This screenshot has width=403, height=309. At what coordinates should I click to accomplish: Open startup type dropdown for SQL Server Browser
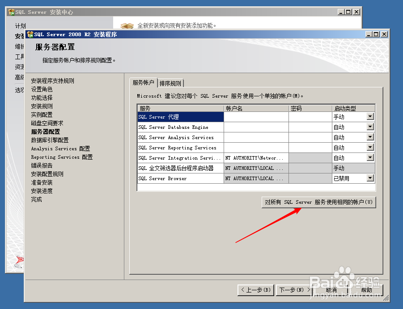click(370, 178)
